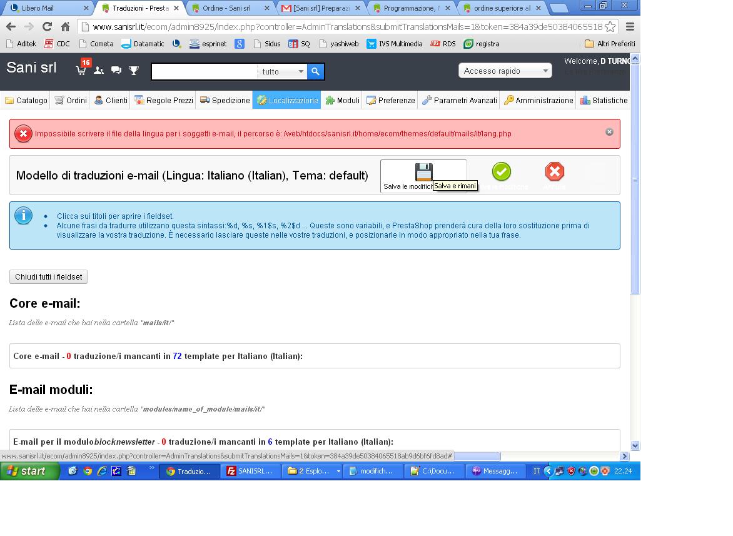Click the floppy disk 'Salva le modifiche' button
733x536 pixels.
(x=423, y=176)
